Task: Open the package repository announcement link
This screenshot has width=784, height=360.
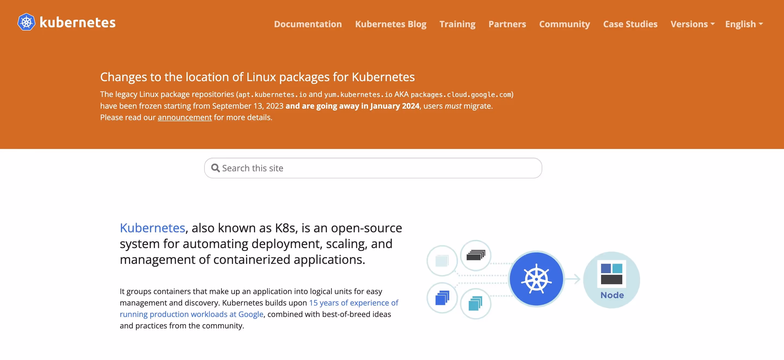Action: pos(185,117)
